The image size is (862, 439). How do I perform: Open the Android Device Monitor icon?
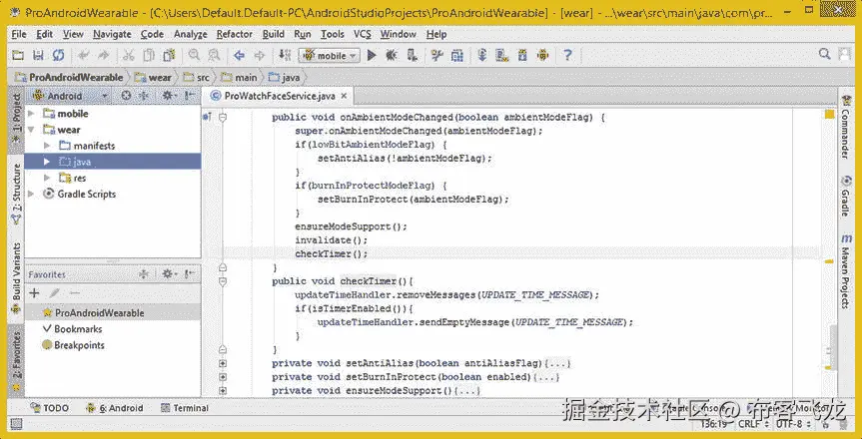point(542,55)
